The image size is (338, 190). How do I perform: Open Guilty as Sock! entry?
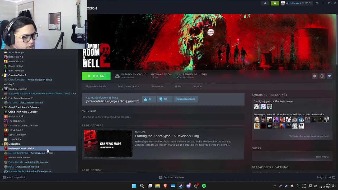(x=16, y=116)
